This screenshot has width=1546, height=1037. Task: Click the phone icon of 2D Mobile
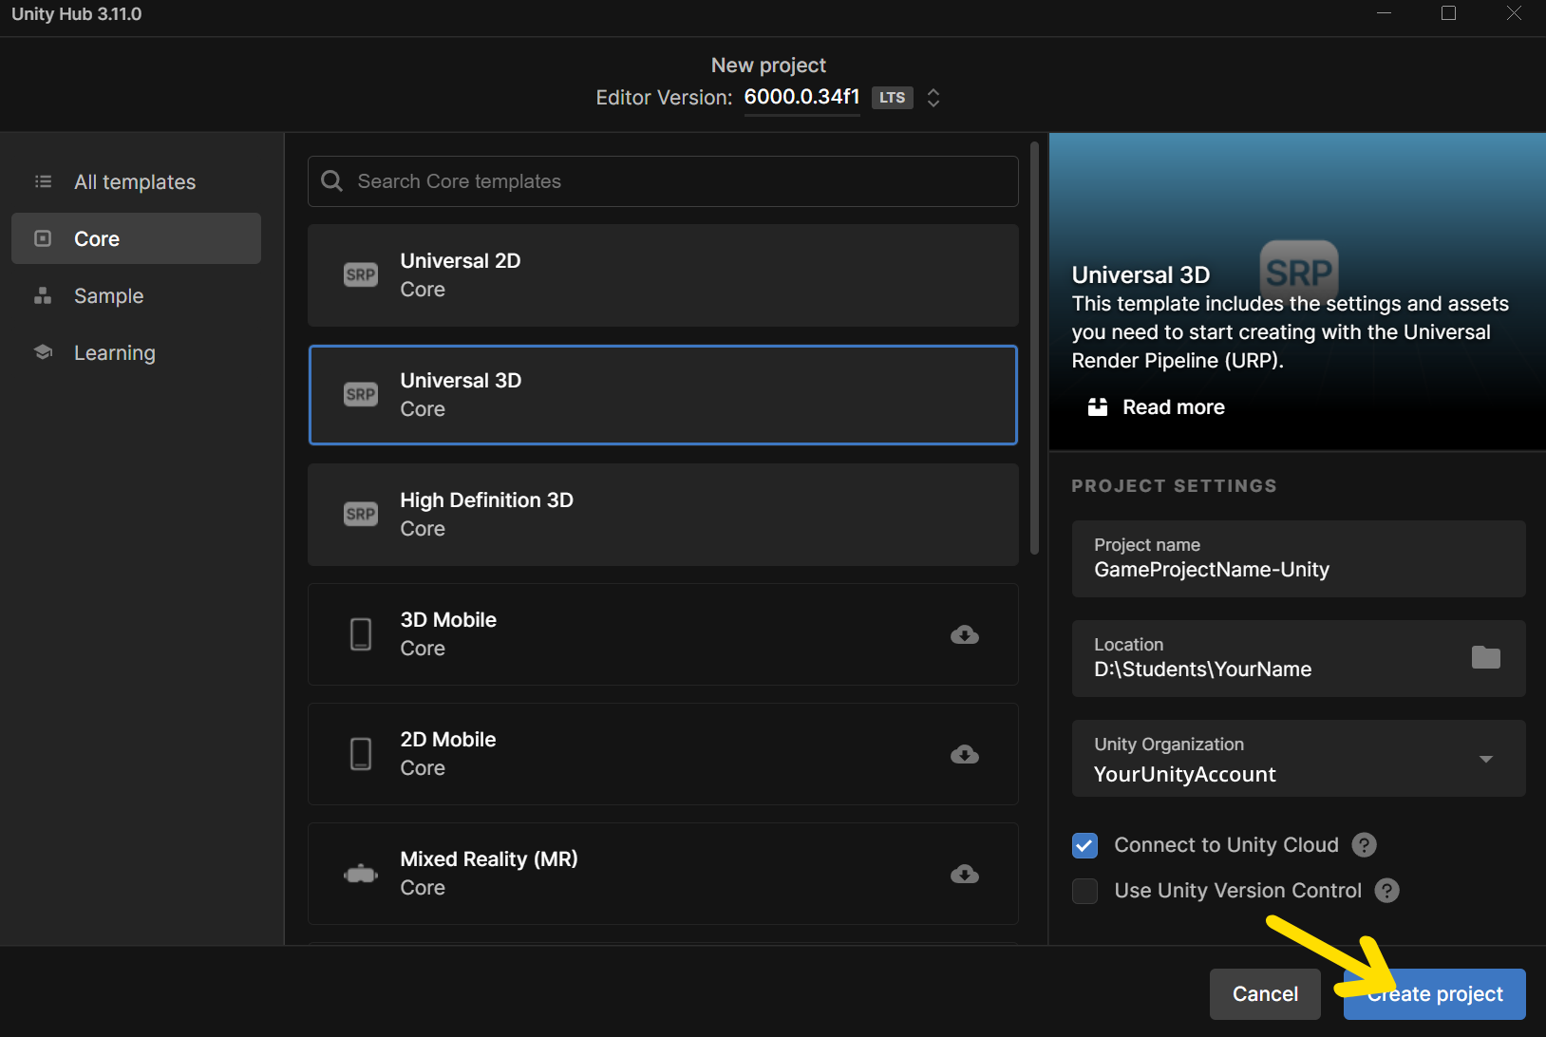pyautogui.click(x=361, y=754)
